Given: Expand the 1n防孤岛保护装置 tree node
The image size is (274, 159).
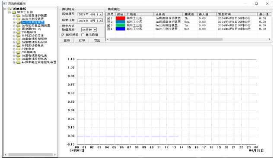Looking at the screenshot, I should (x=14, y=15).
